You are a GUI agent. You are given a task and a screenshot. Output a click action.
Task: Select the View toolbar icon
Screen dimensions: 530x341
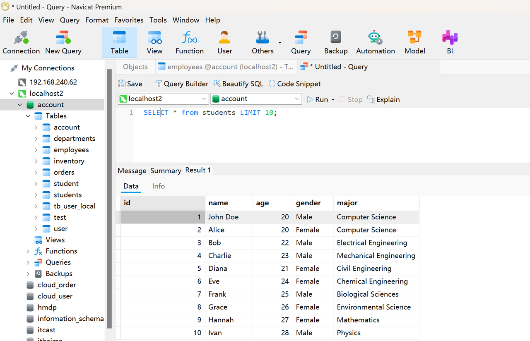[x=154, y=42]
